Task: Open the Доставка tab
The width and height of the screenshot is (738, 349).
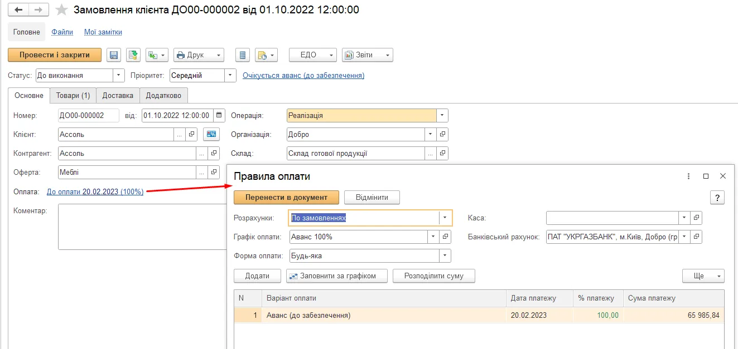Action: [118, 95]
